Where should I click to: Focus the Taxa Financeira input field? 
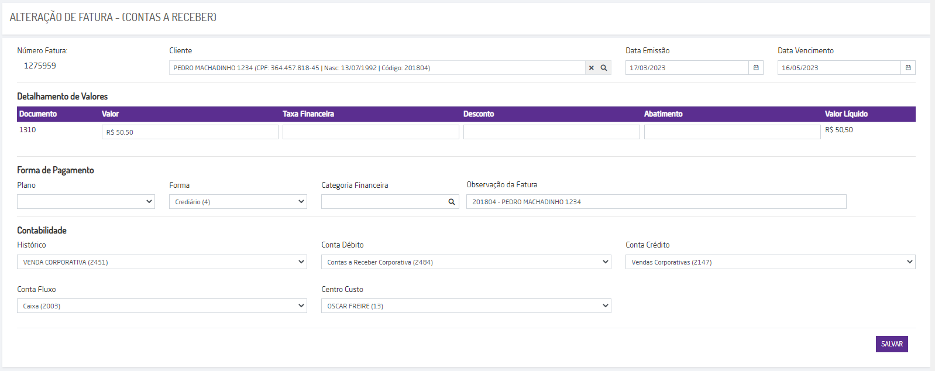[371, 132]
